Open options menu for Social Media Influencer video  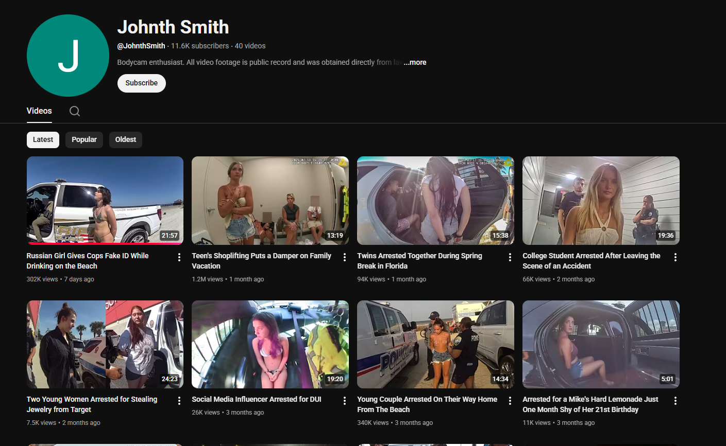click(x=345, y=401)
